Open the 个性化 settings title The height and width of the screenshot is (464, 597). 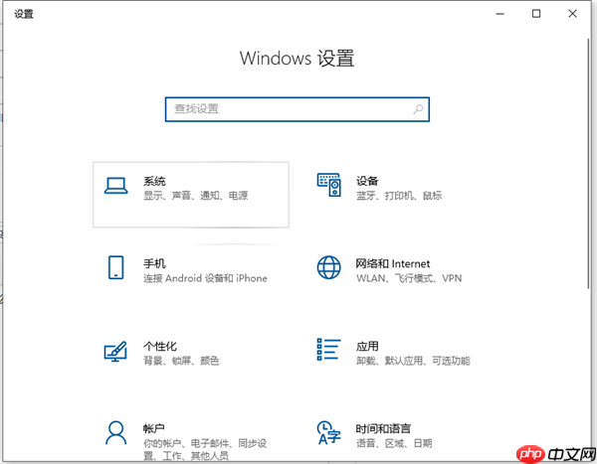click(160, 346)
